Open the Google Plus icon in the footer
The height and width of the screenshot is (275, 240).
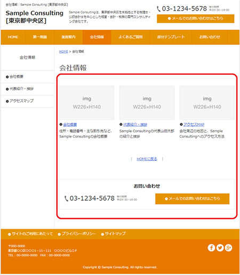pos(228,248)
